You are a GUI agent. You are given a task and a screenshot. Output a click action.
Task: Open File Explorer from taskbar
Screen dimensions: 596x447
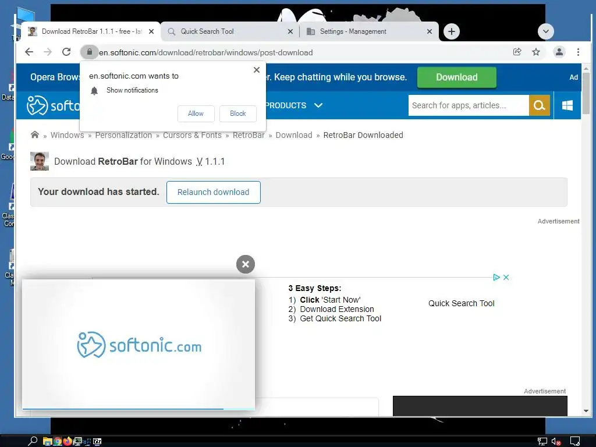click(47, 441)
